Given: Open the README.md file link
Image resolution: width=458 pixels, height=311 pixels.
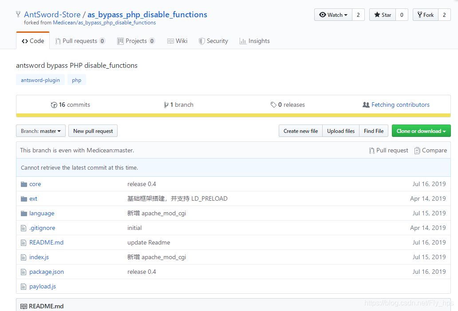Looking at the screenshot, I should pyautogui.click(x=47, y=242).
